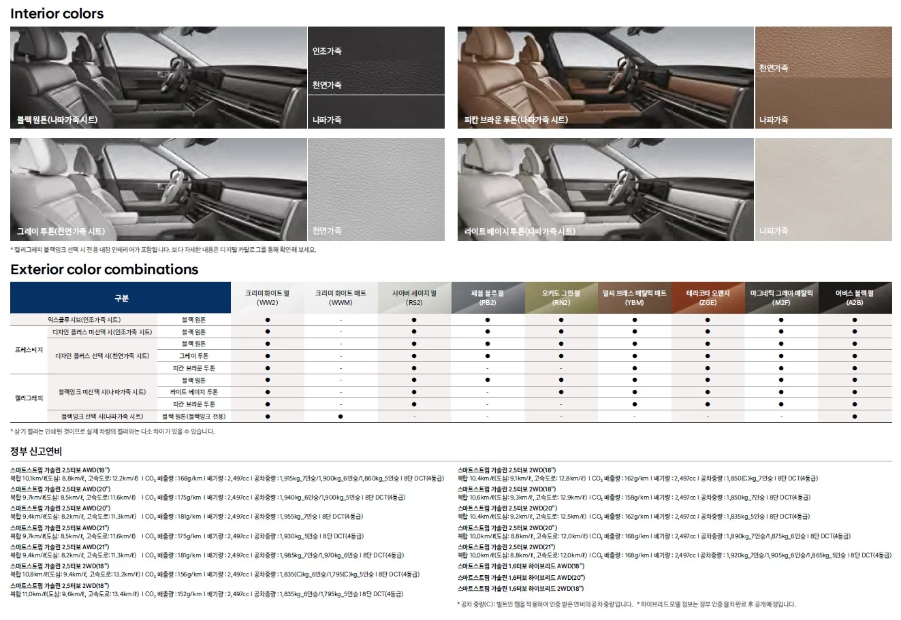Viewport: 901px width, 620px height.
Task: Select the 1.6터보 하이브리드 AWD(18") line
Action: click(x=521, y=566)
